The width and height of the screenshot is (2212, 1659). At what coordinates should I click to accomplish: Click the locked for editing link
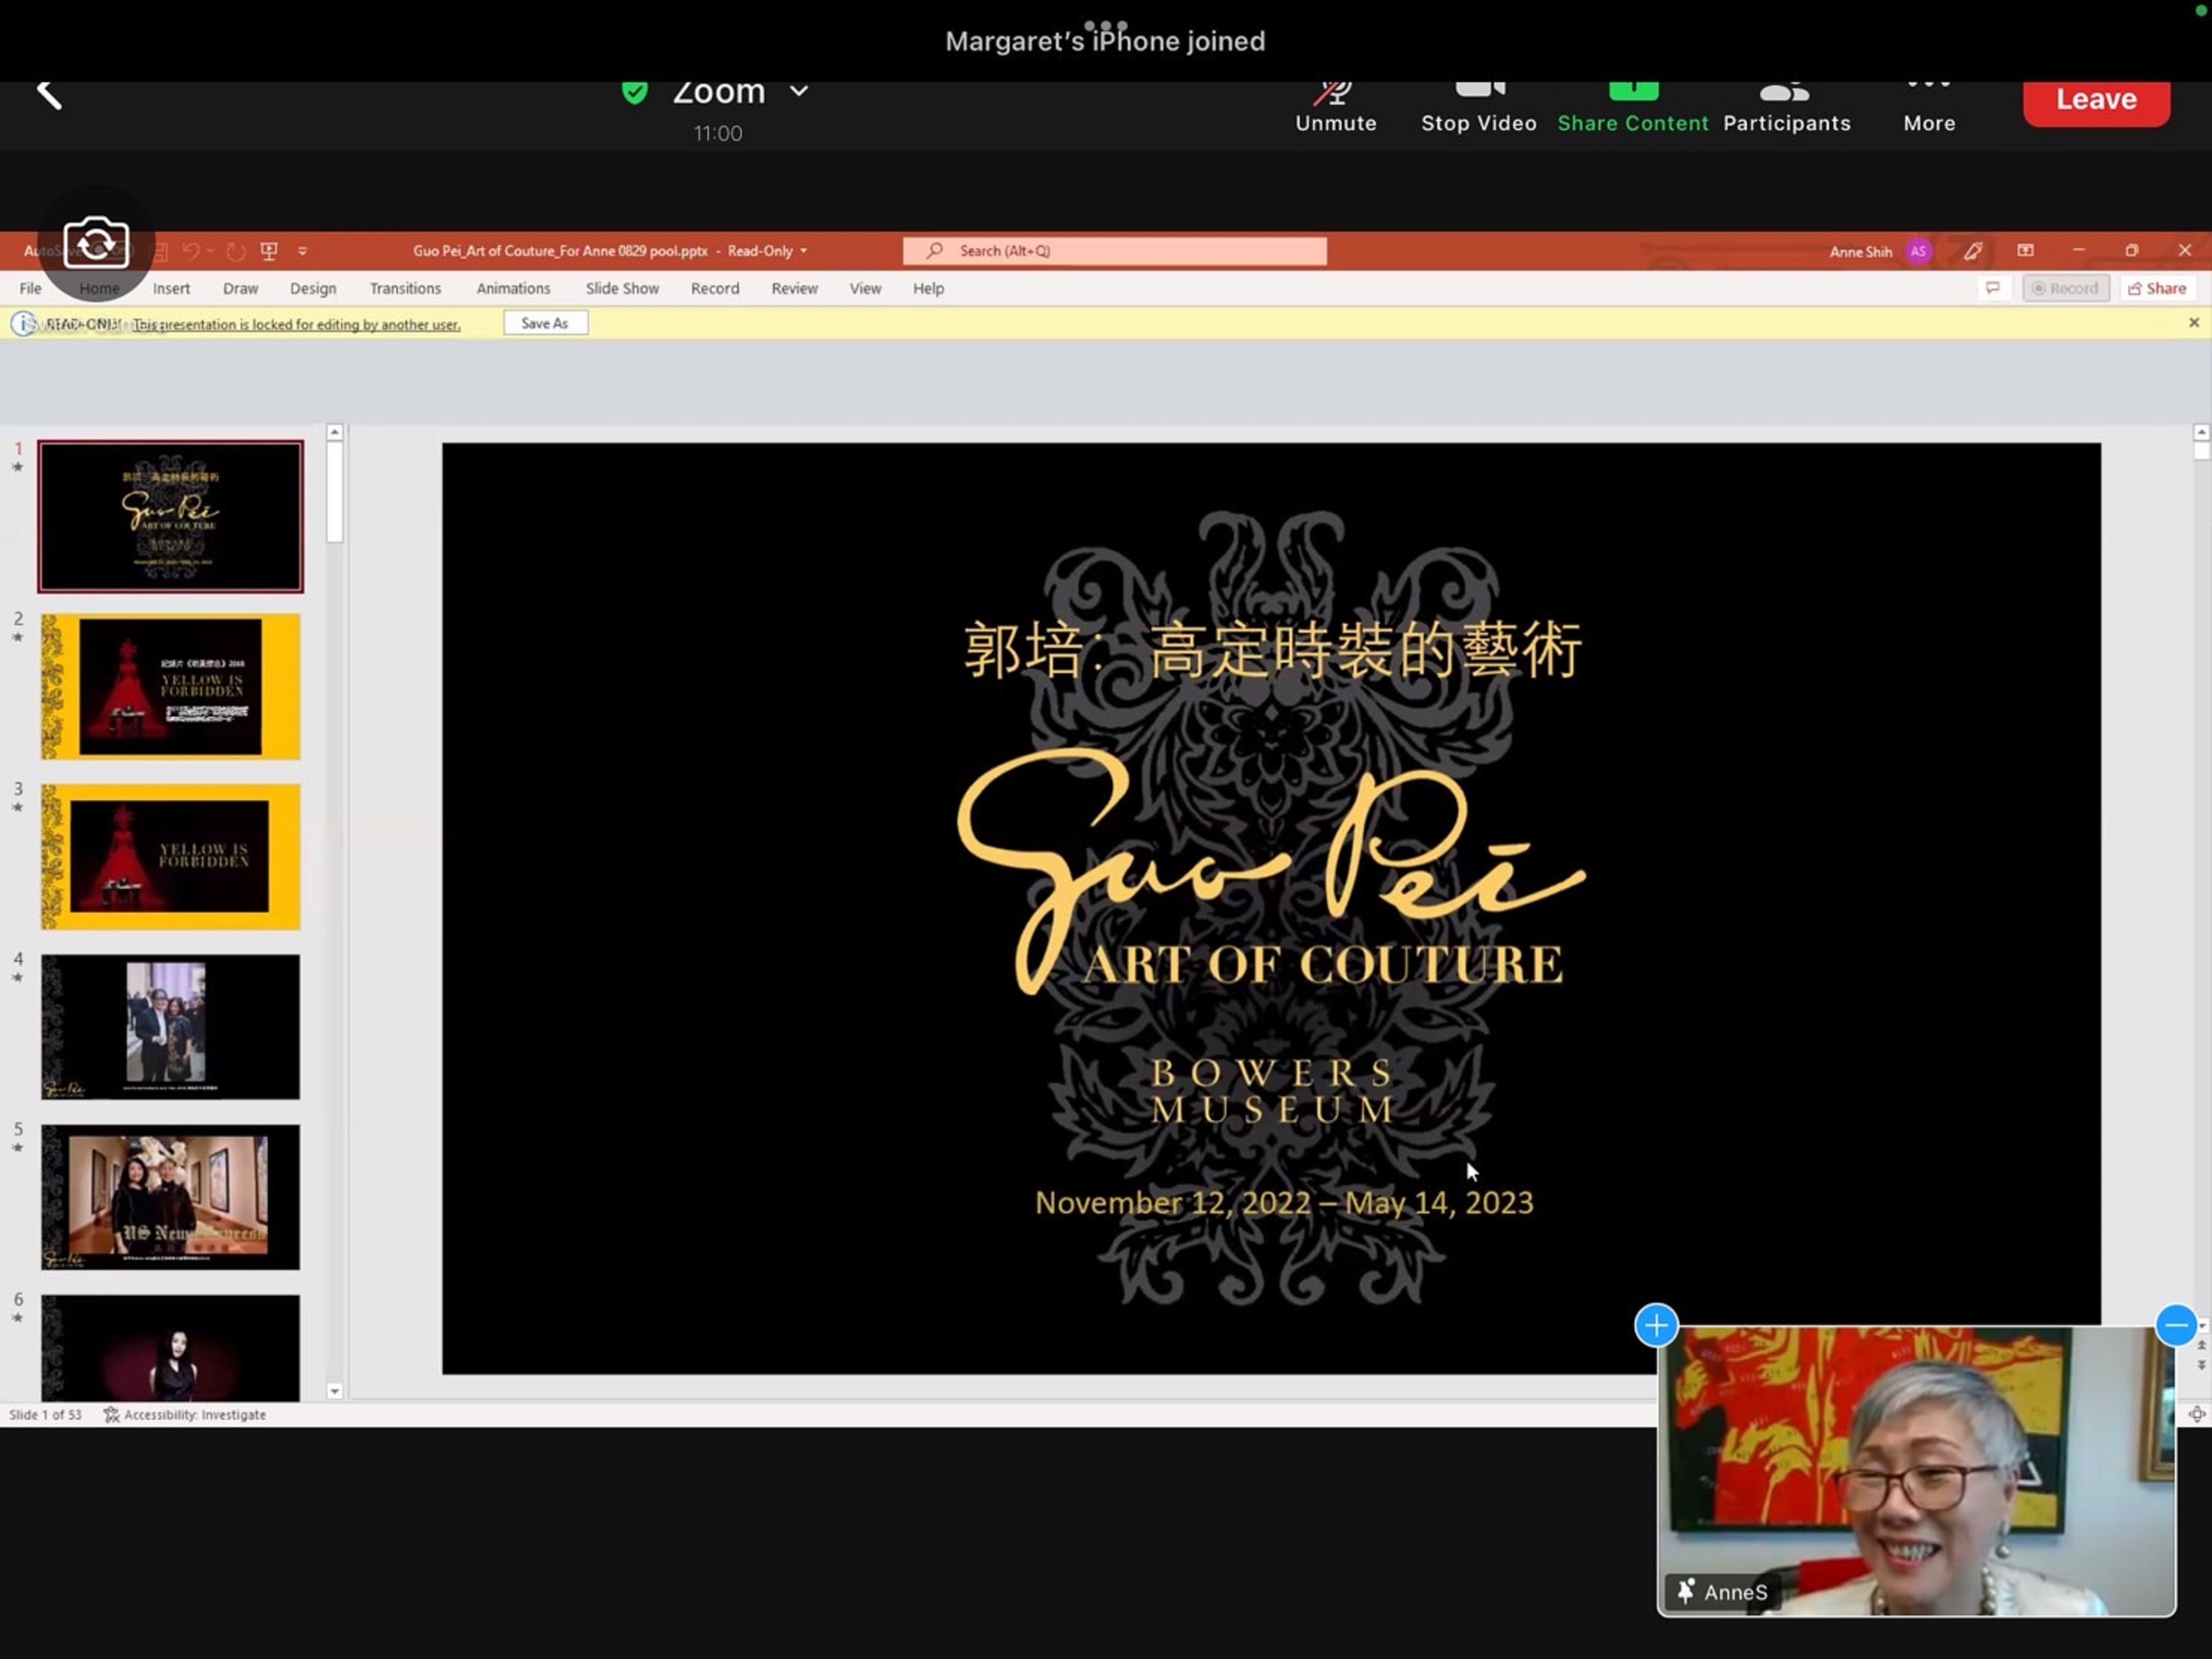pyautogui.click(x=297, y=324)
